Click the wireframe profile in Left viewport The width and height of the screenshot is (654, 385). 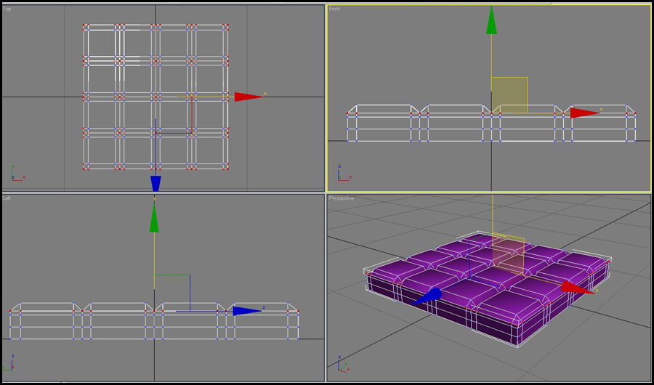pyautogui.click(x=154, y=321)
